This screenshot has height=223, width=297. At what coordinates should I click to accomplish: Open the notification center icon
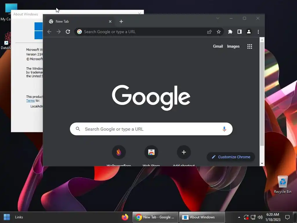(x=287, y=217)
